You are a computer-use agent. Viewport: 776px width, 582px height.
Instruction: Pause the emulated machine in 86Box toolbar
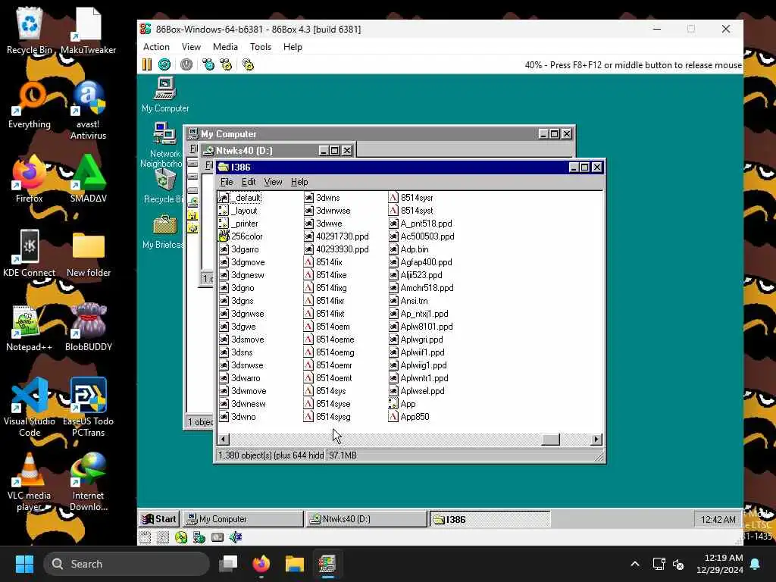(x=147, y=64)
